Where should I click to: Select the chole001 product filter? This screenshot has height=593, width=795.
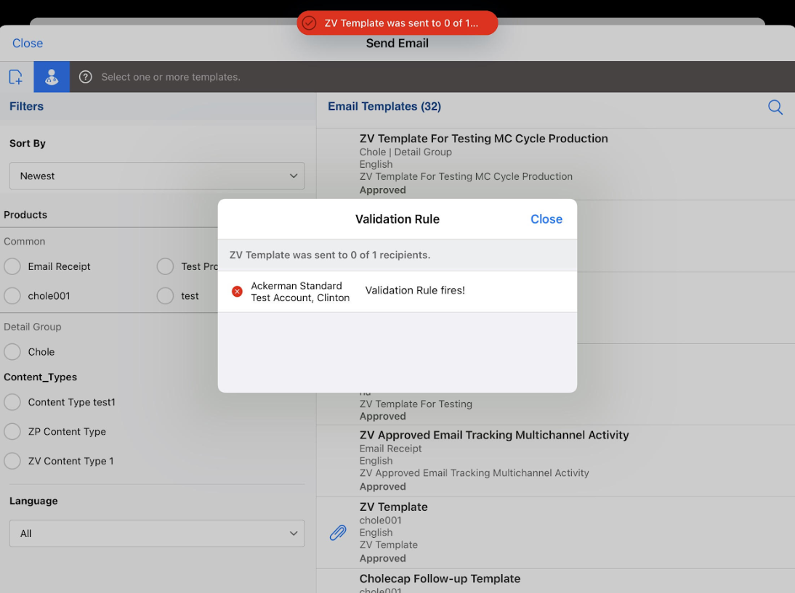click(x=12, y=296)
